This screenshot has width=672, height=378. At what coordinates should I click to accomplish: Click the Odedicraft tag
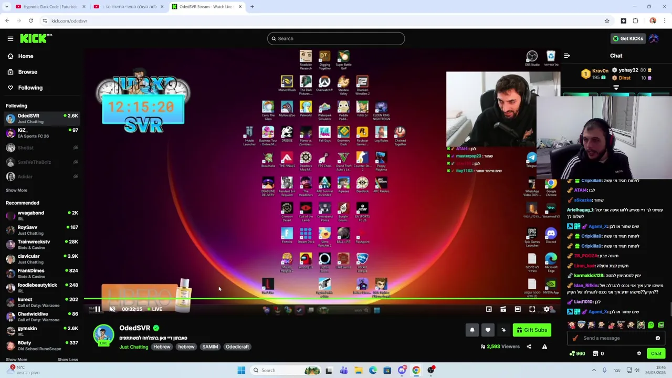pyautogui.click(x=237, y=347)
